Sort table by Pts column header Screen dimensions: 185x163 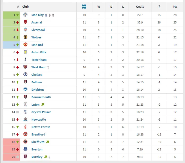pyautogui.click(x=175, y=7)
